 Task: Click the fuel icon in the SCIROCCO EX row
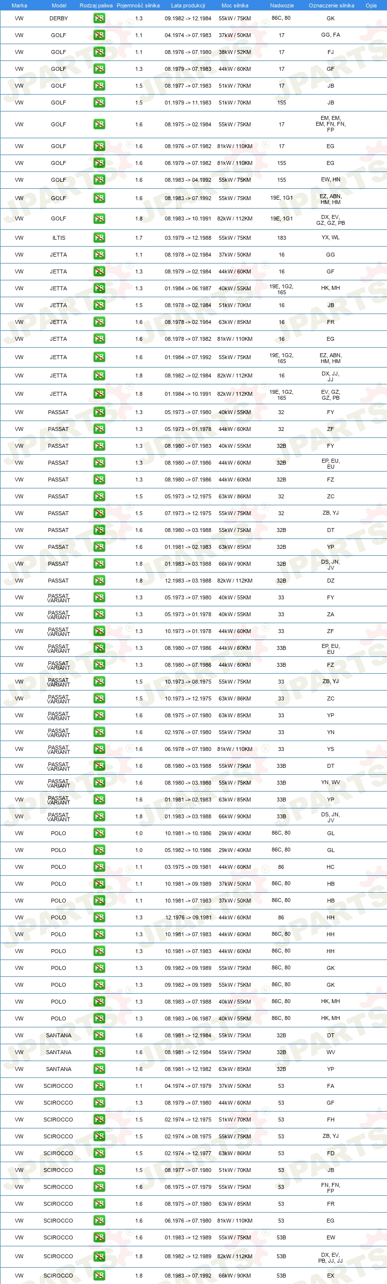tap(99, 1276)
